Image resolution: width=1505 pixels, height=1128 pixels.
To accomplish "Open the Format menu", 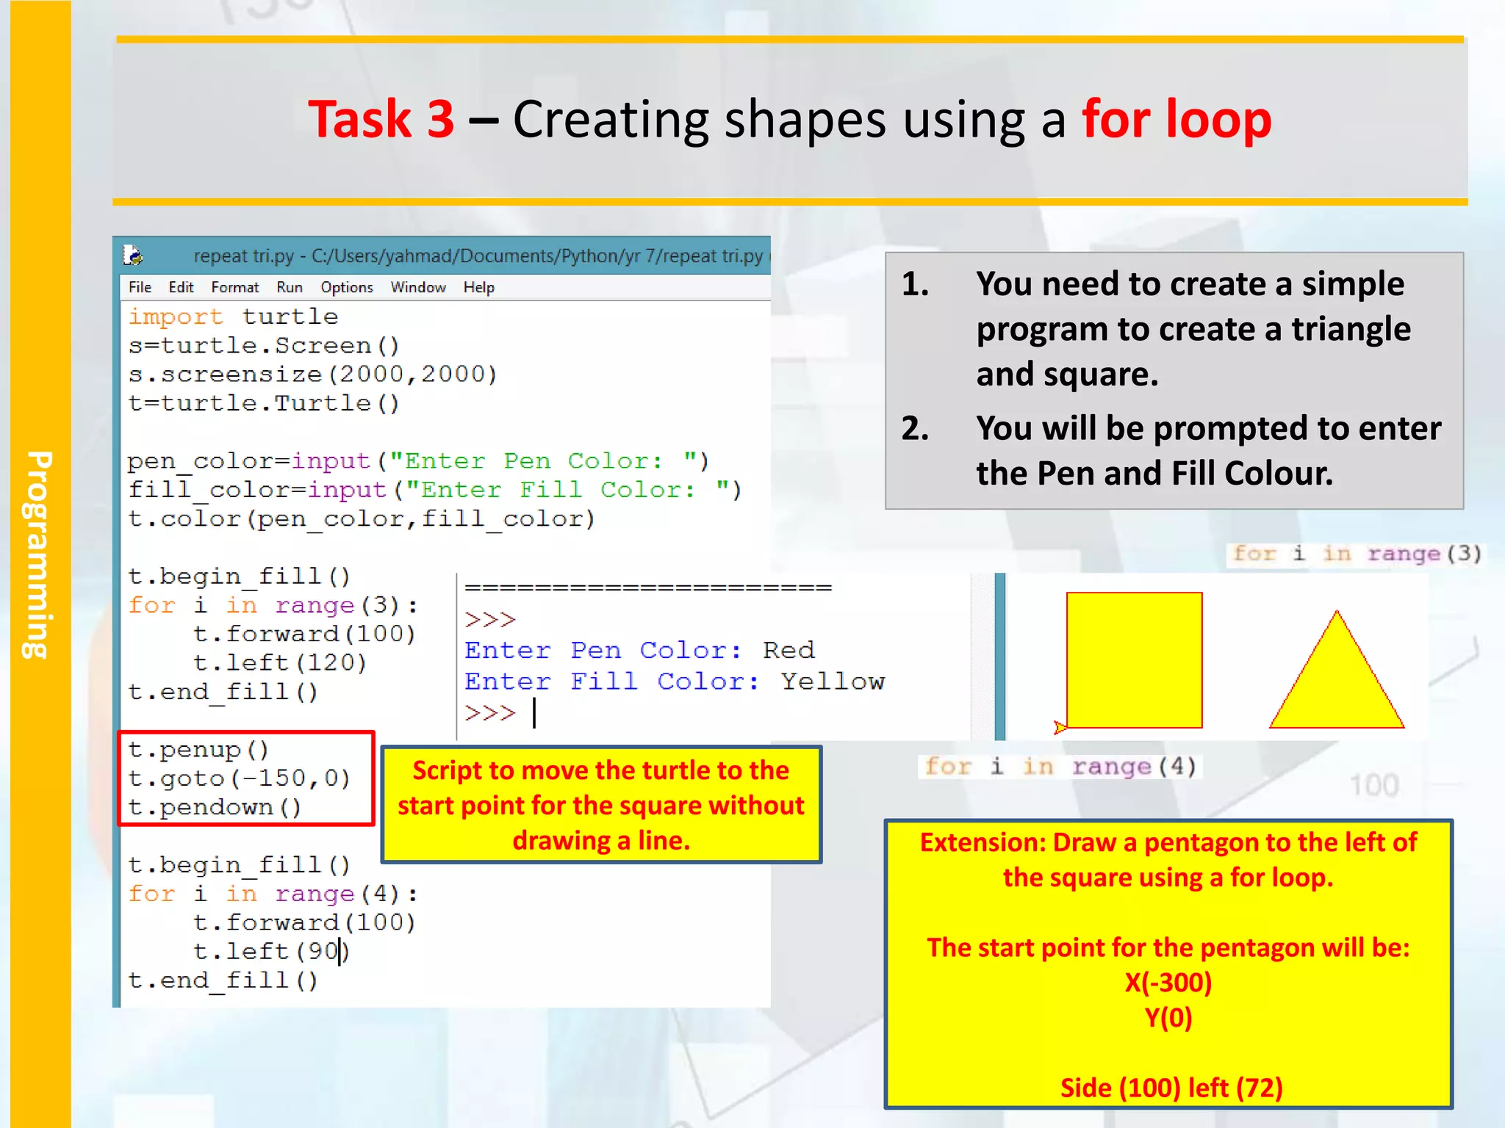I will coord(235,287).
